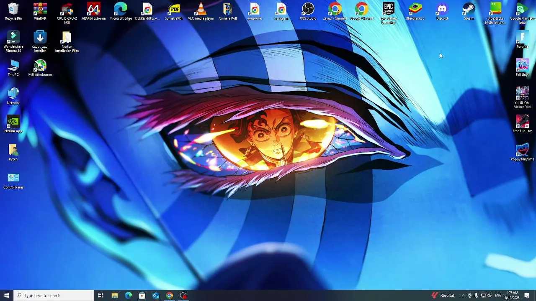536x301 pixels.
Task: Select the This PC desktop icon
Action: (13, 68)
